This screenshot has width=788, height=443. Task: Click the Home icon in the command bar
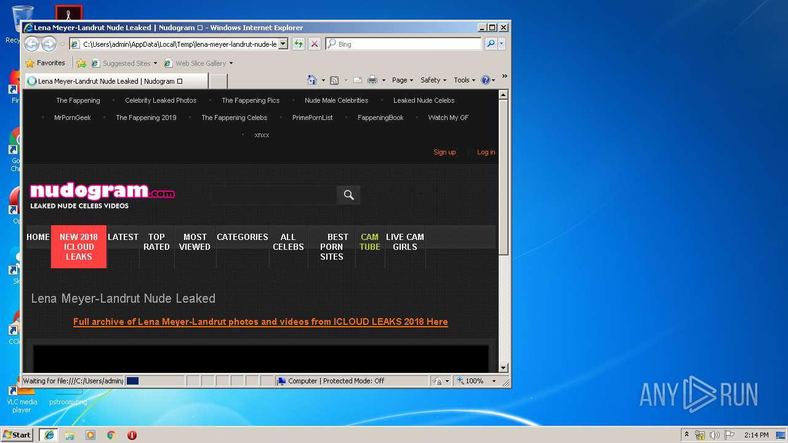pos(312,80)
